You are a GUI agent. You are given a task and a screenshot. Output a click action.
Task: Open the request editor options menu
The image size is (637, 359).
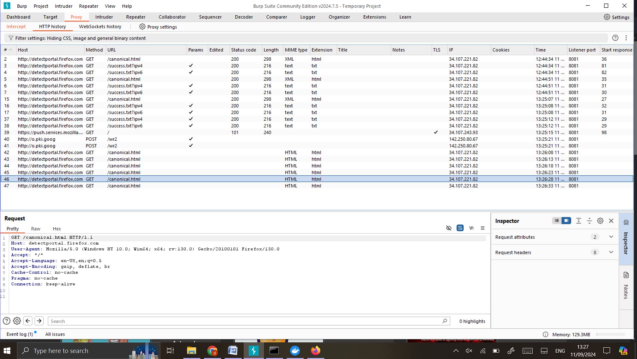click(x=483, y=228)
